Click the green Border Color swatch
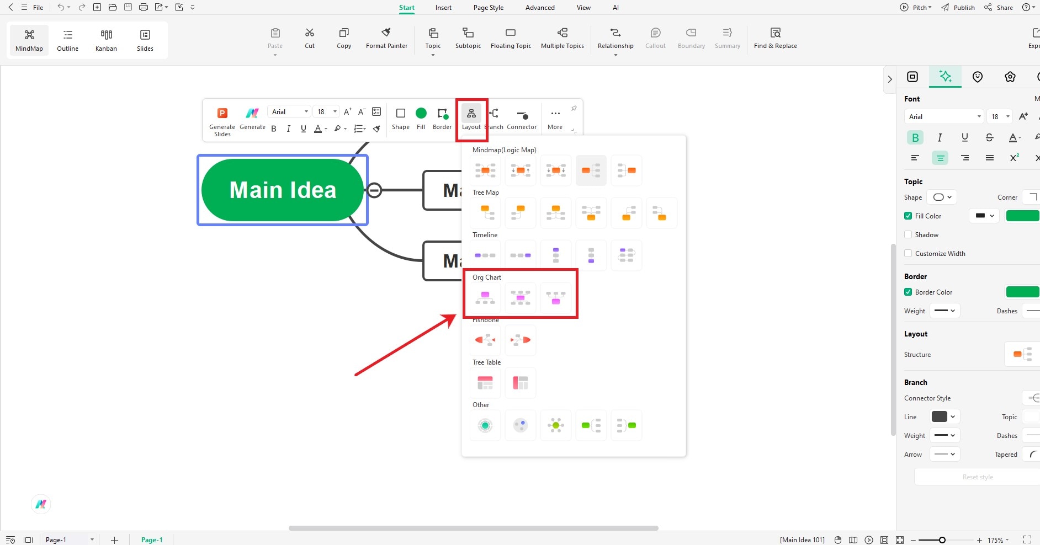The height and width of the screenshot is (545, 1040). pyautogui.click(x=1023, y=292)
